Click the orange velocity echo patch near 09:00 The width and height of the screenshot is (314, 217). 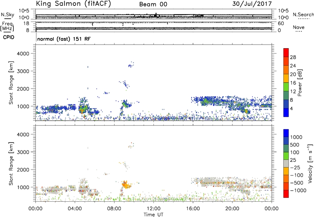point(126,185)
